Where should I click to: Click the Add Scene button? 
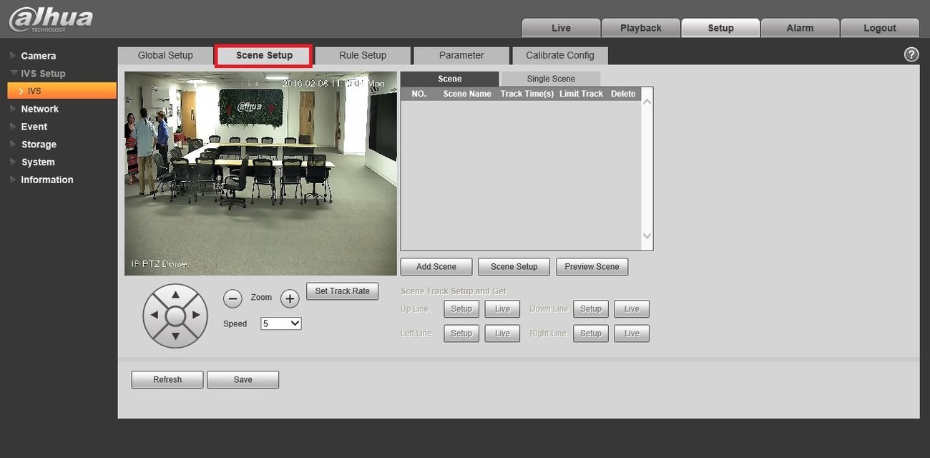[x=436, y=267]
